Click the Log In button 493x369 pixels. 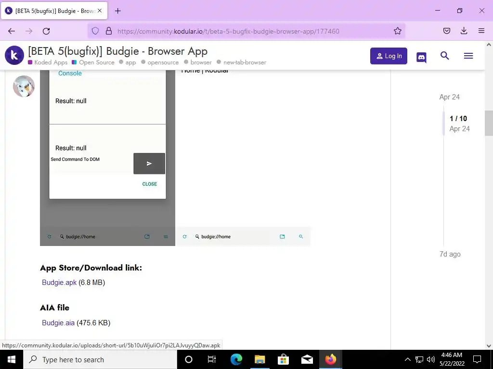[x=389, y=56]
